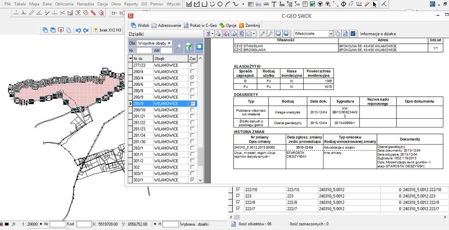449x230 pixels.
Task: Export report to PDF icon
Action: point(226,33)
